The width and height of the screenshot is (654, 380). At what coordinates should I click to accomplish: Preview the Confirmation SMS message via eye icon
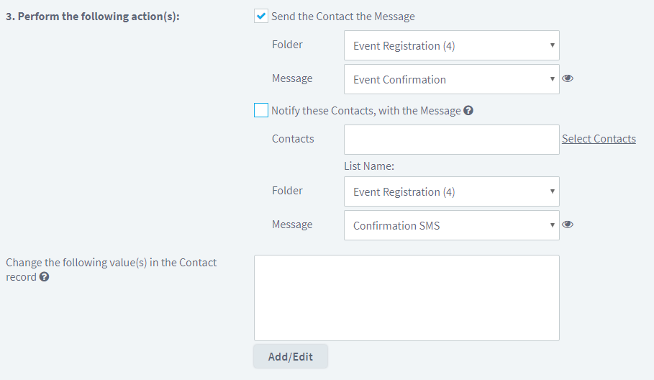(567, 225)
